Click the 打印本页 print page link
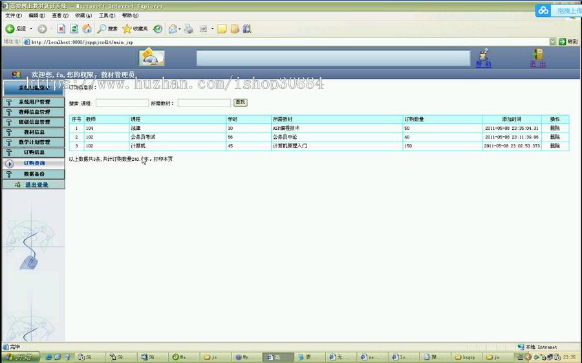582x363 pixels. [x=163, y=159]
